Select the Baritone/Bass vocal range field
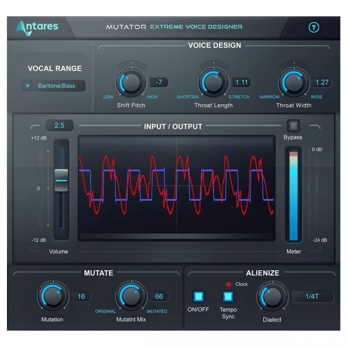 pos(57,86)
